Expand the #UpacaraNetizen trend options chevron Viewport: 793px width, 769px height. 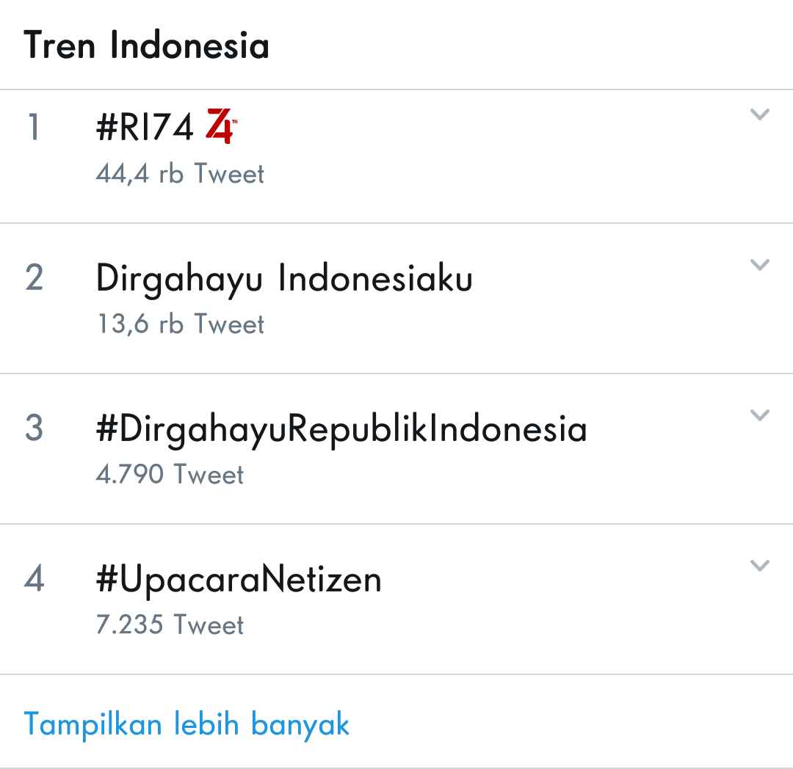click(759, 566)
